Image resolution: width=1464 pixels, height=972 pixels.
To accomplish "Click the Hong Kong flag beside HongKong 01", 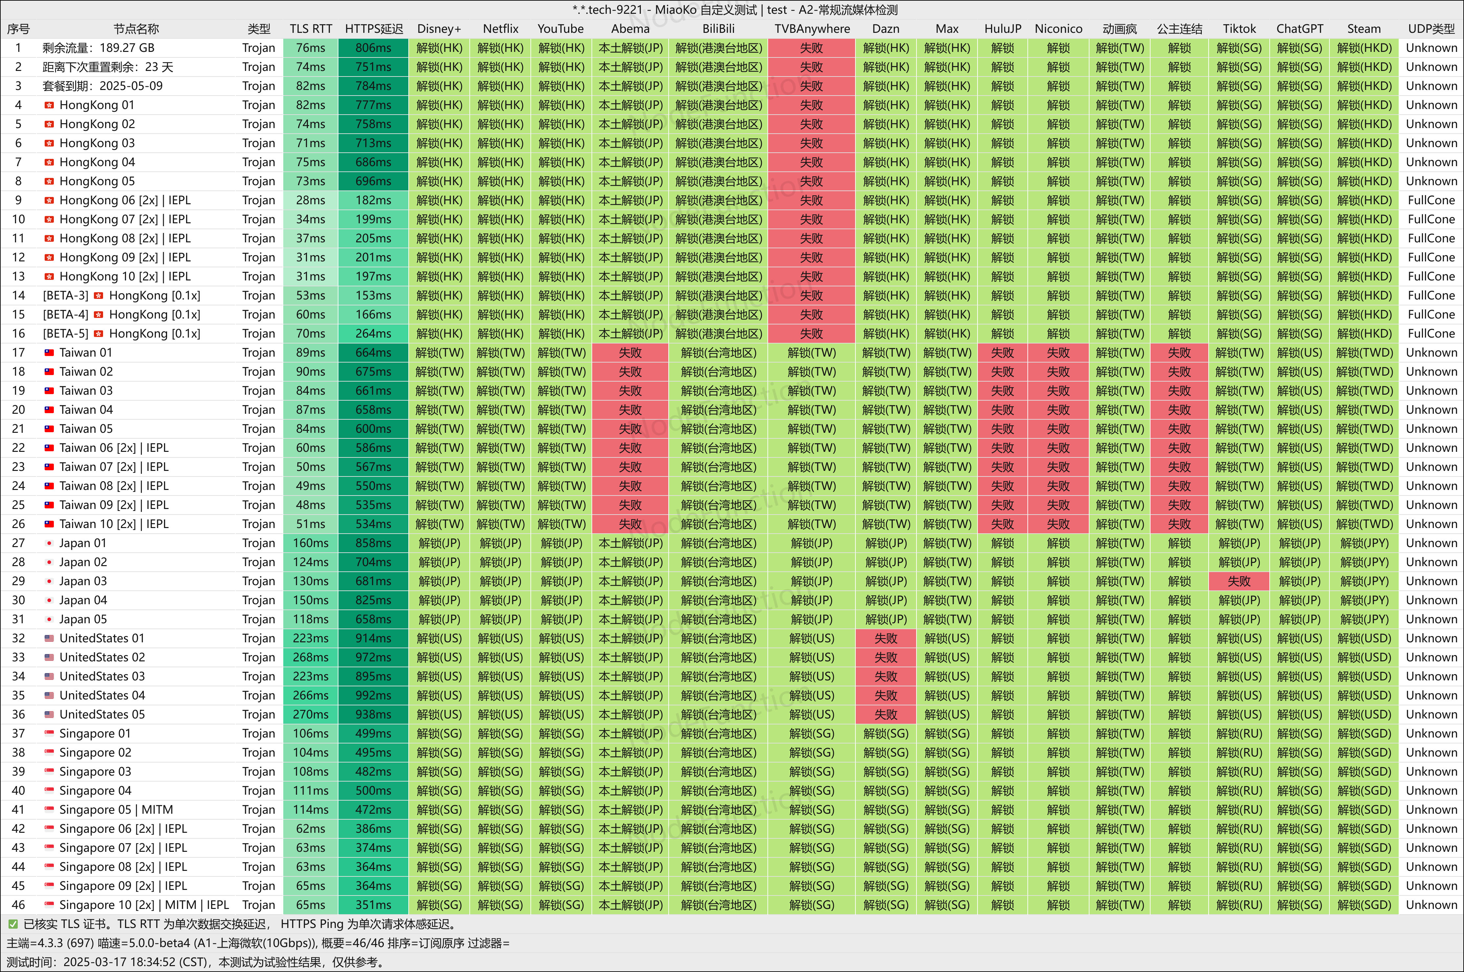I will point(49,105).
